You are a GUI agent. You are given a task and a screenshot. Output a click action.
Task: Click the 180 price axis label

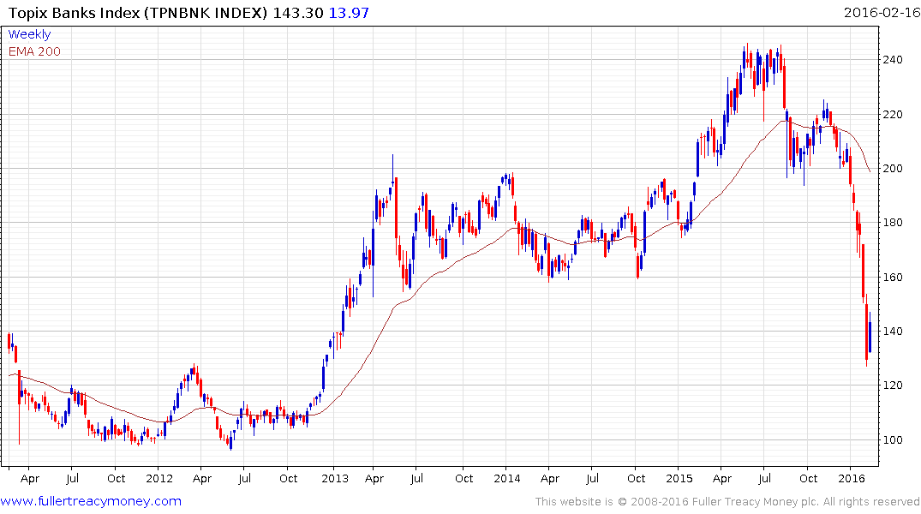[893, 222]
